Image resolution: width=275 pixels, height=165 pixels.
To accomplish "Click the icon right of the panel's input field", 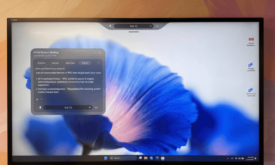I will pos(96,107).
